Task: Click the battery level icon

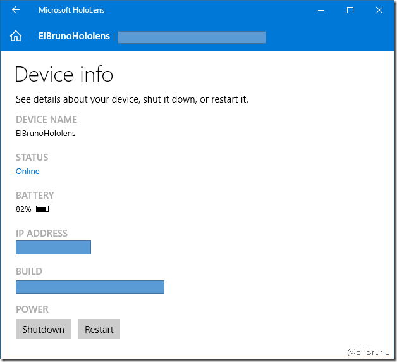Action: pos(42,209)
